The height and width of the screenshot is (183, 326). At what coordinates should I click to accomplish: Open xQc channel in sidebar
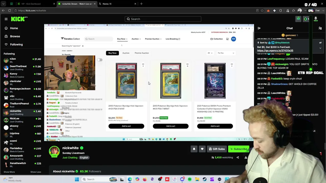pyautogui.click(x=22, y=98)
